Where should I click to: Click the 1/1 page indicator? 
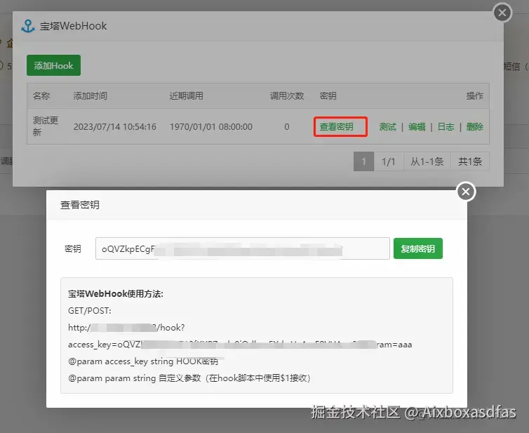(388, 161)
